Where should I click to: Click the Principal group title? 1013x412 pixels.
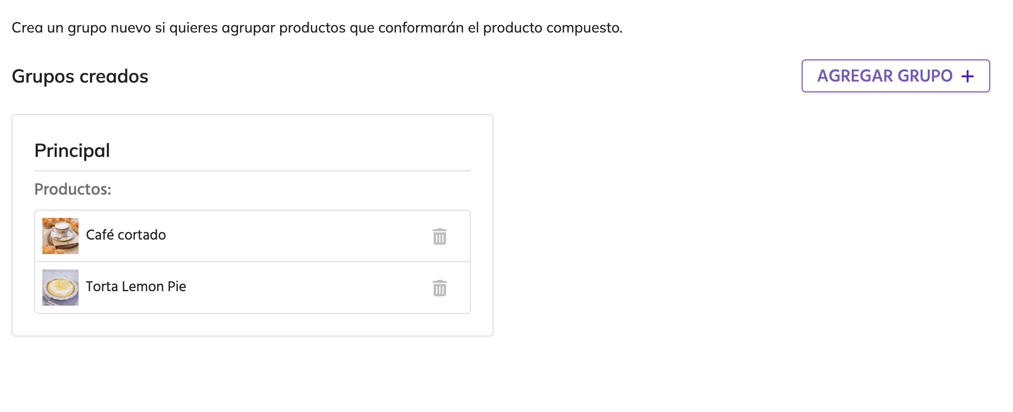coord(72,151)
